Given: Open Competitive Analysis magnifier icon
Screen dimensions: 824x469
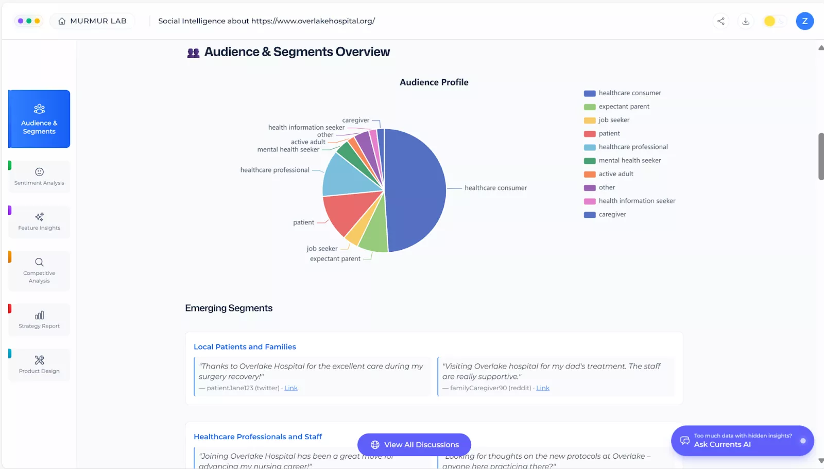Looking at the screenshot, I should tap(39, 262).
